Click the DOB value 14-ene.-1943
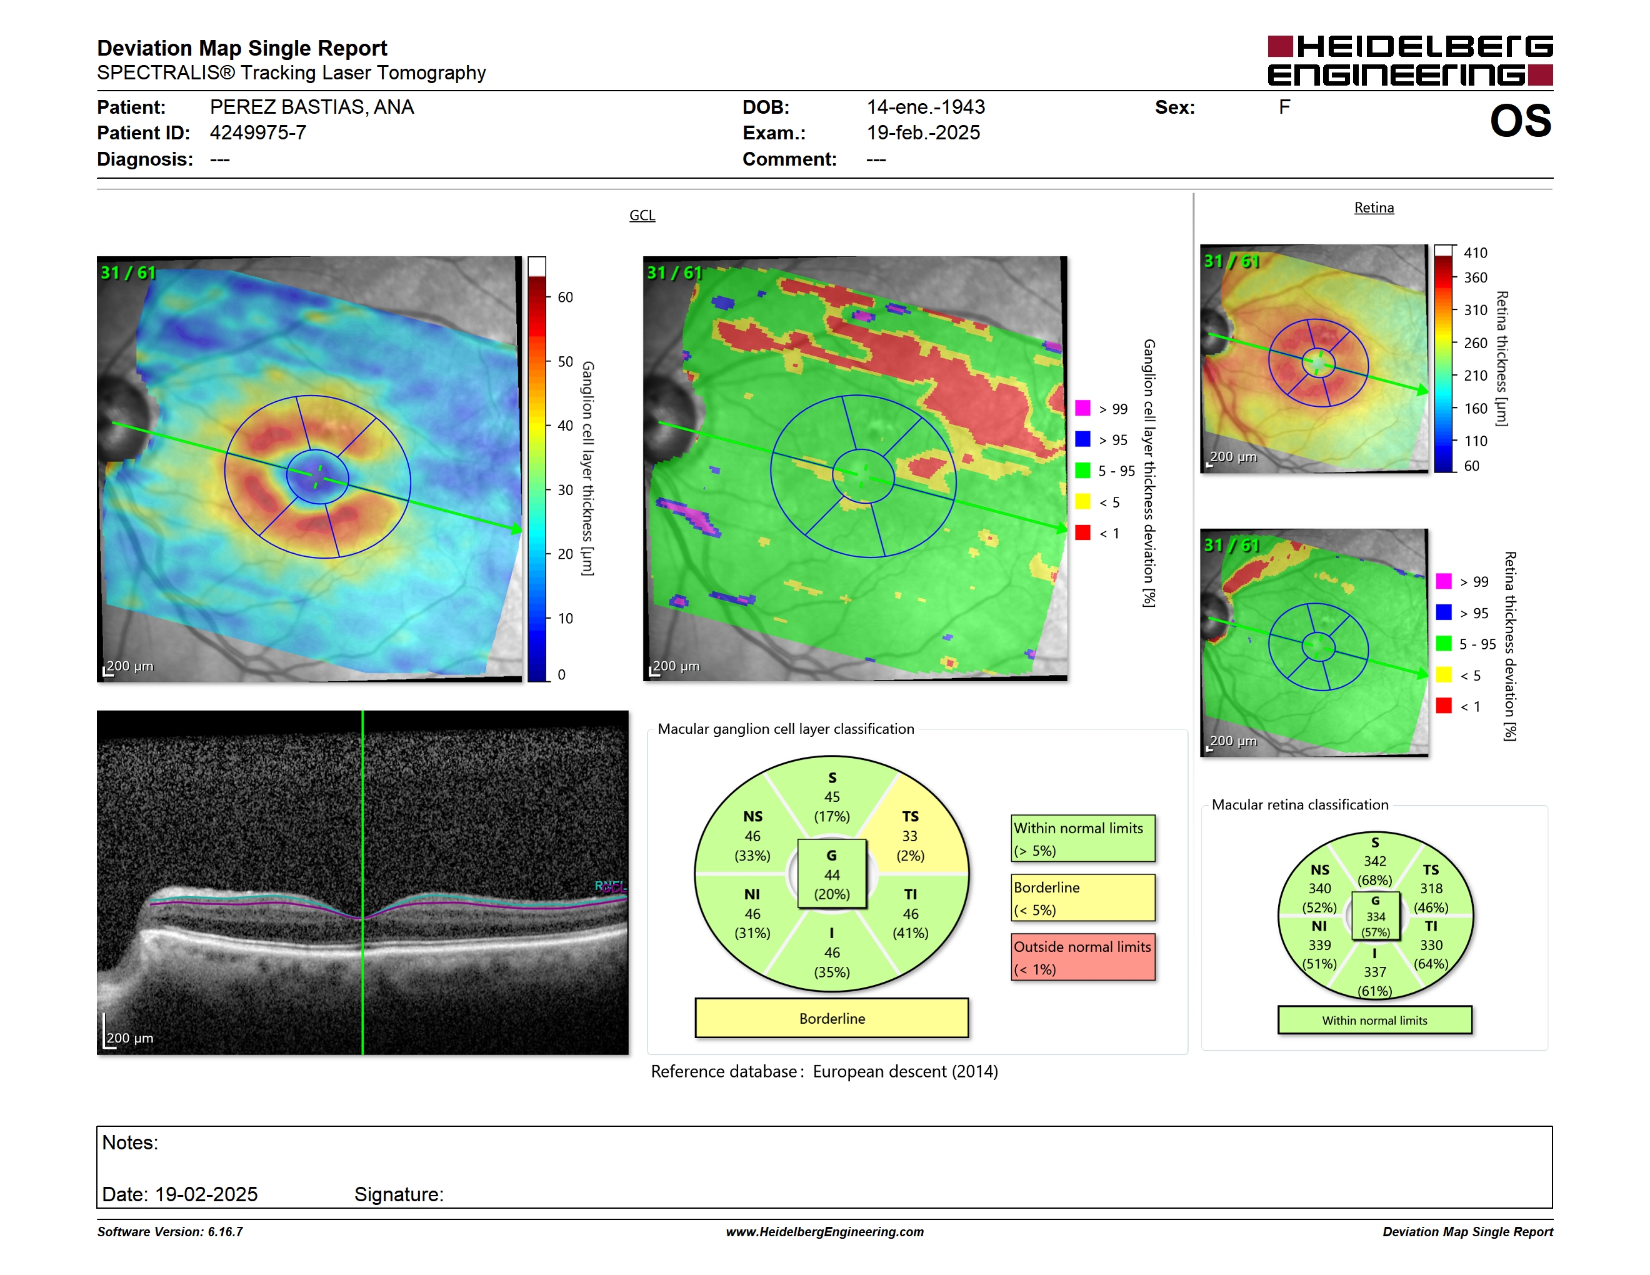Image resolution: width=1650 pixels, height=1275 pixels. click(926, 107)
